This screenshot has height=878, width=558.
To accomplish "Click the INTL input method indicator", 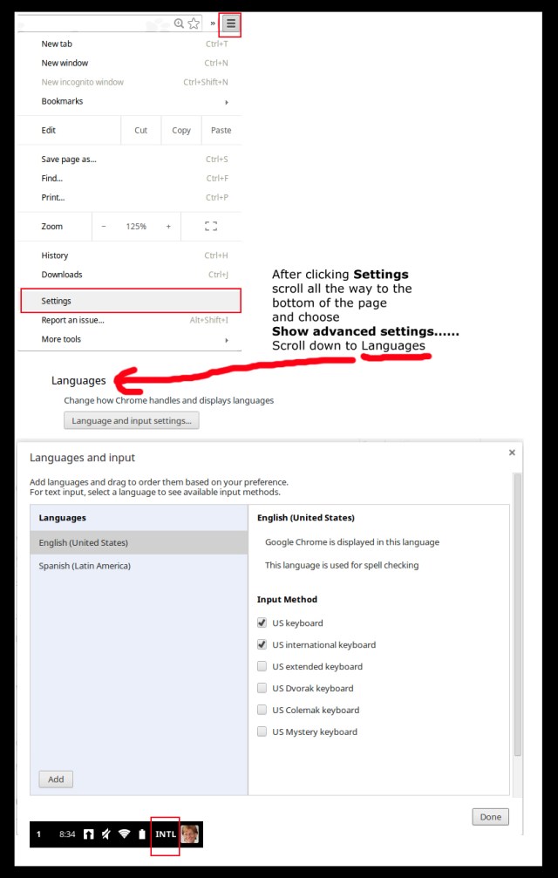I will click(x=166, y=834).
